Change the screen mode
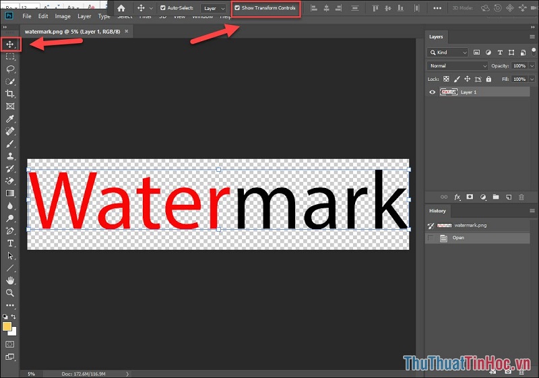 click(x=10, y=357)
